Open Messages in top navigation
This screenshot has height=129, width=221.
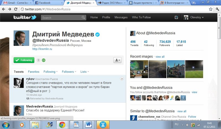coord(121,17)
